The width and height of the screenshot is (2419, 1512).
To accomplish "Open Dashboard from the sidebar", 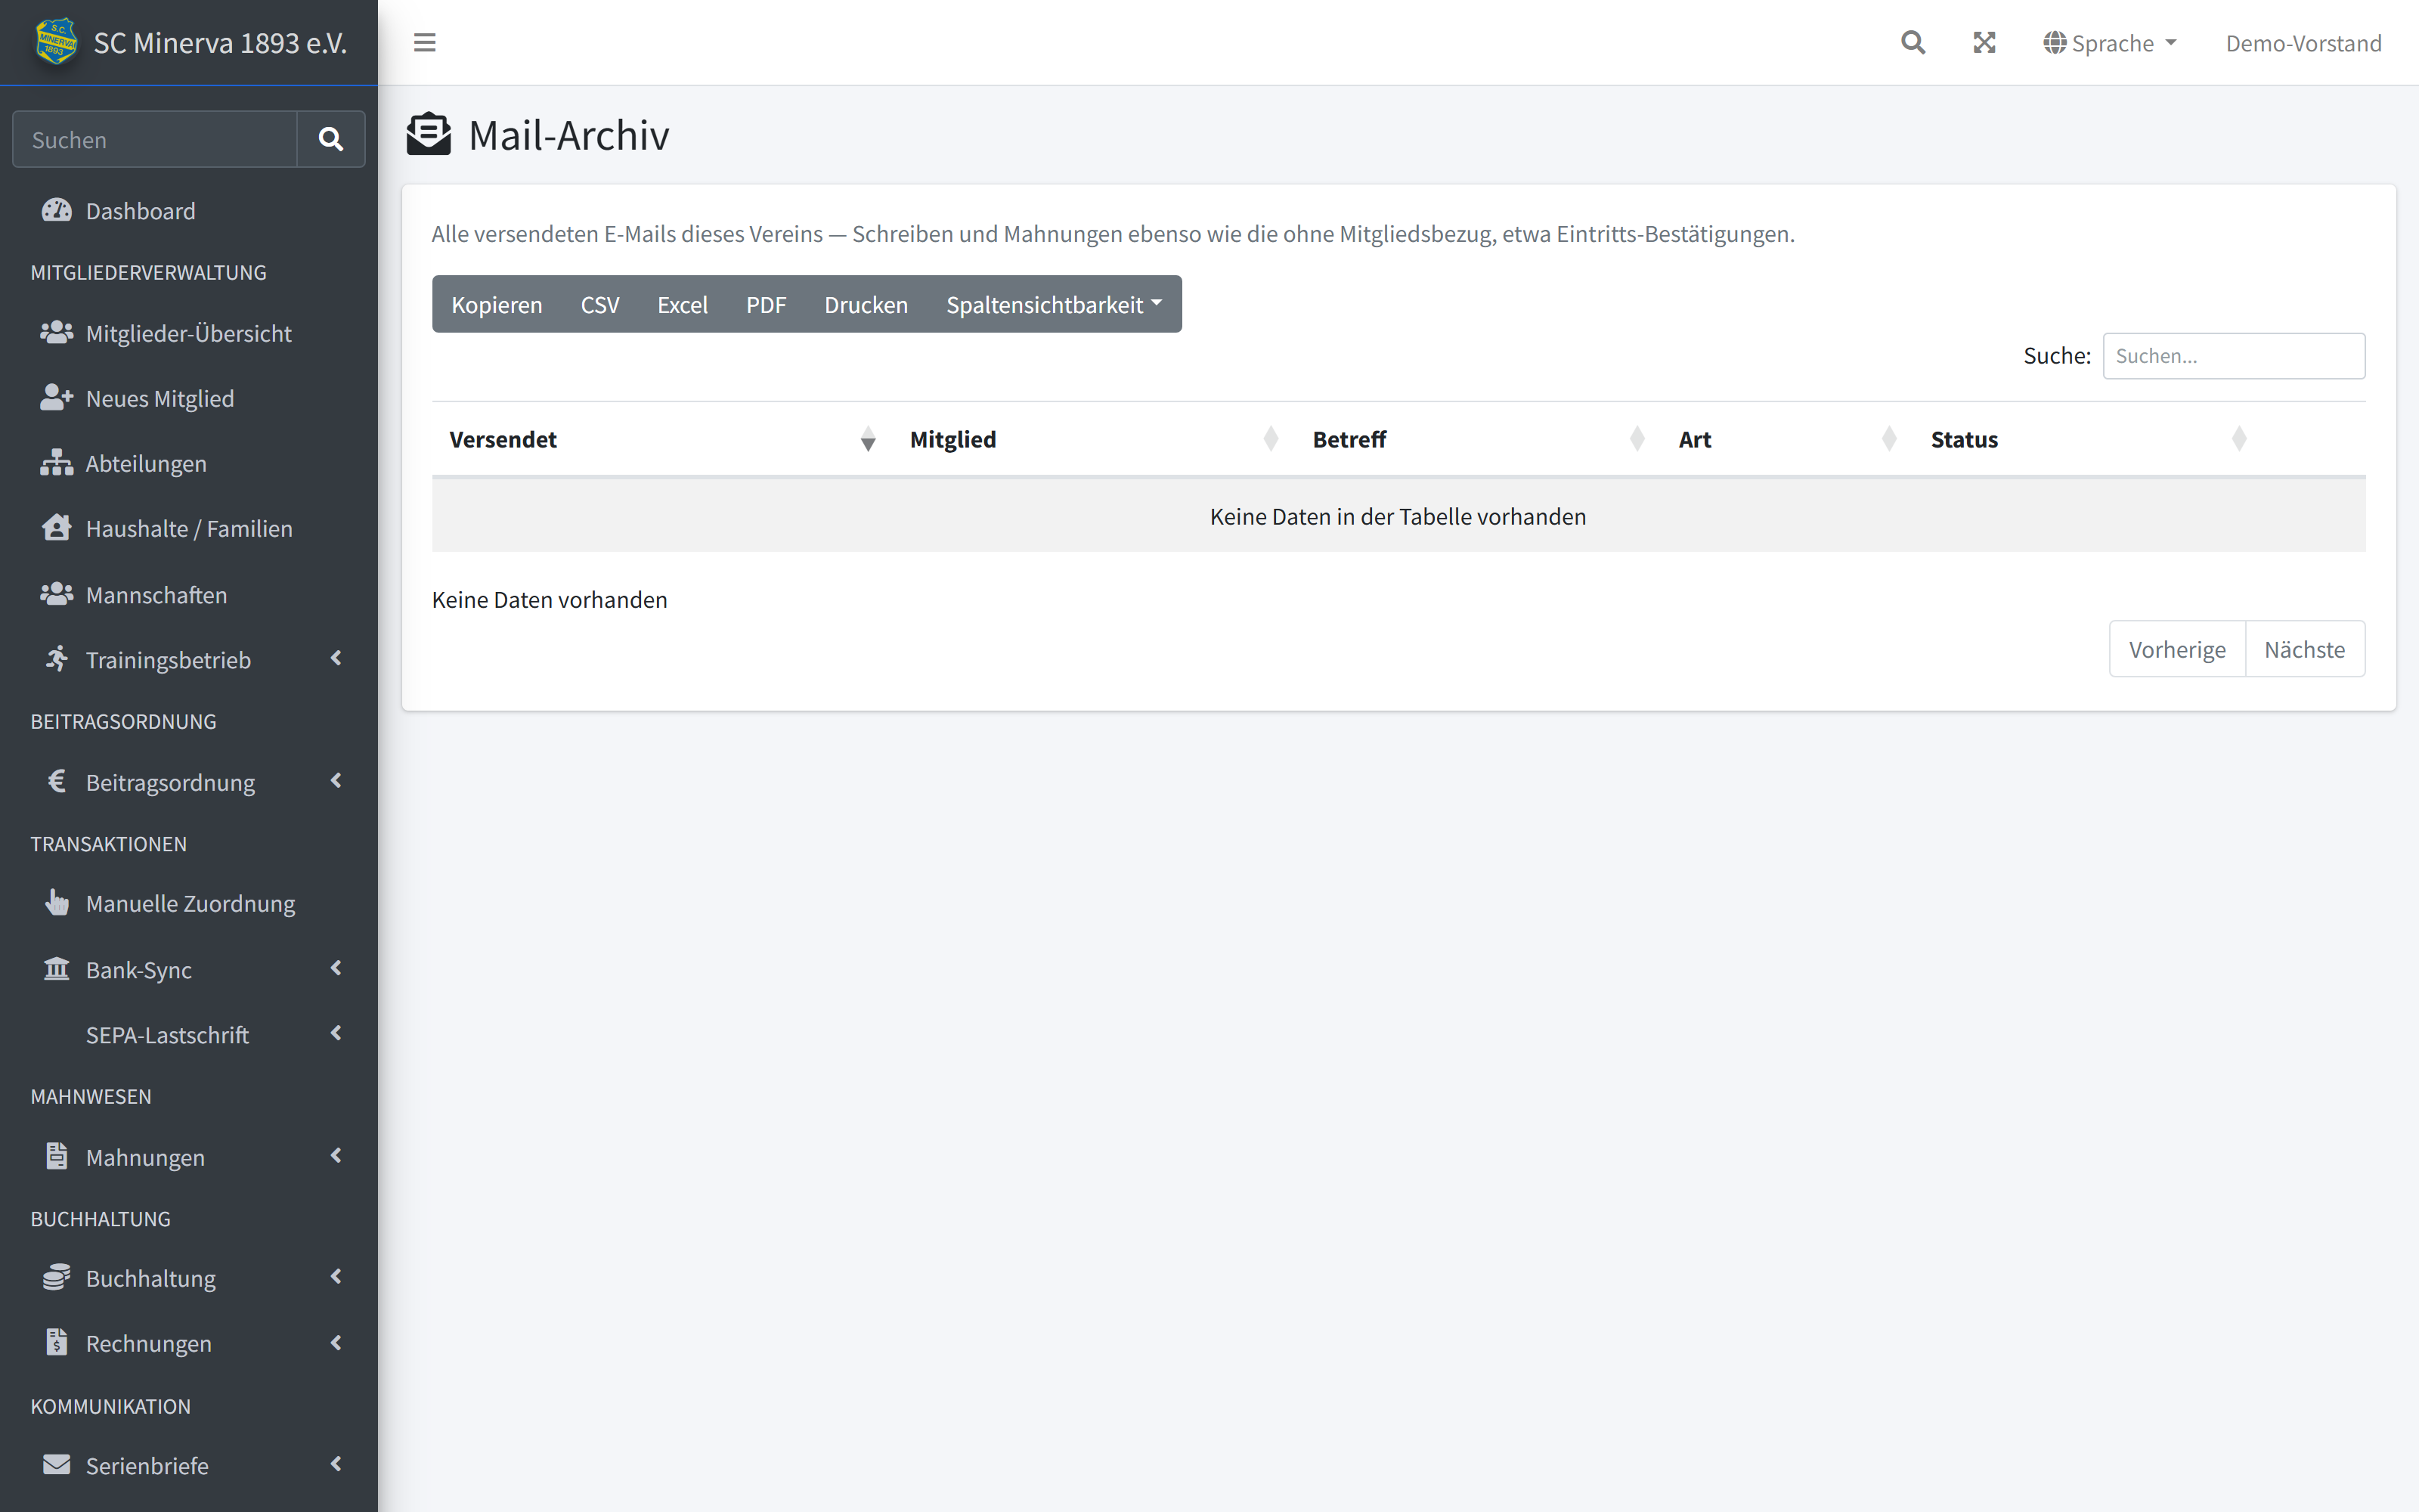I will 189,211.
